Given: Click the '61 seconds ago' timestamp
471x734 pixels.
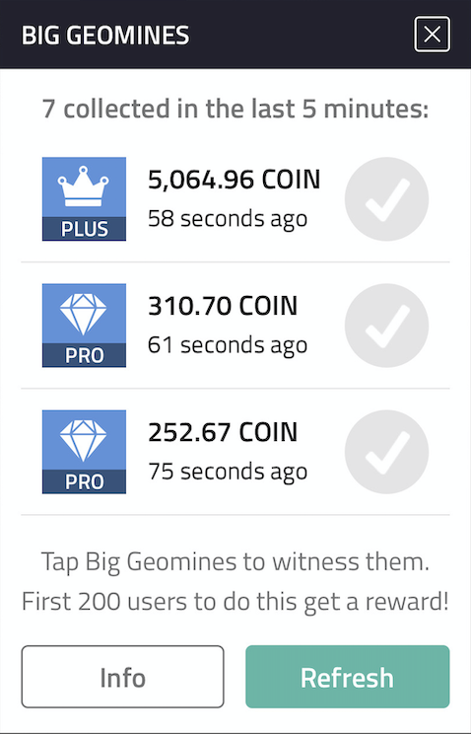Looking at the screenshot, I should point(228,345).
